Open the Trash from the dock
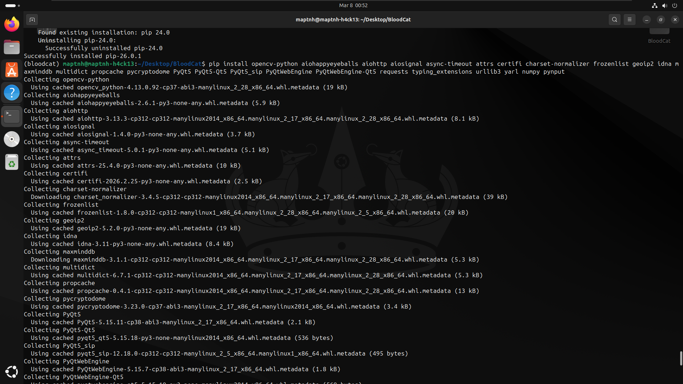683x384 pixels. 12,162
